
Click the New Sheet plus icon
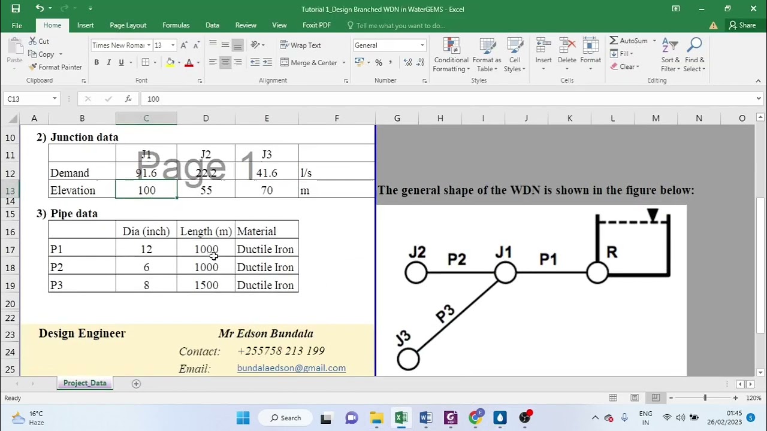click(x=136, y=384)
